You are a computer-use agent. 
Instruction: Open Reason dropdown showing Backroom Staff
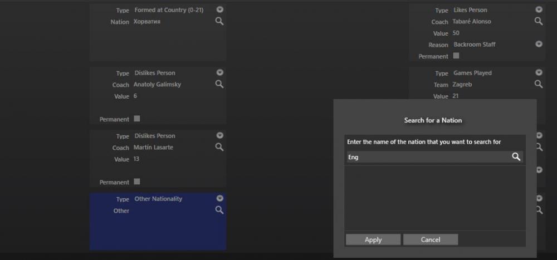point(539,44)
